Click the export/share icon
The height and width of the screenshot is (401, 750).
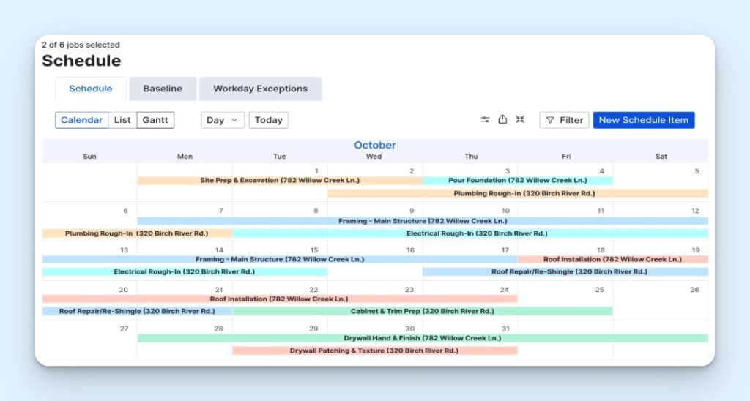pyautogui.click(x=502, y=119)
